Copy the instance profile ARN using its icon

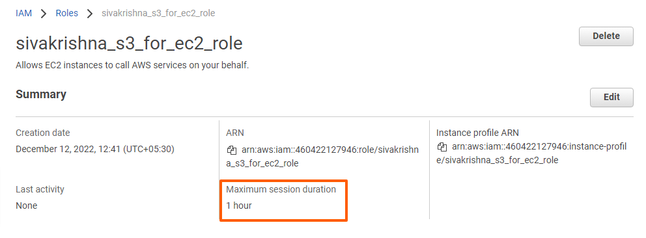(442, 147)
